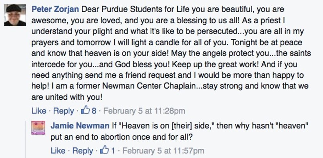Click Jamie Newman's avatar icon

point(38,128)
